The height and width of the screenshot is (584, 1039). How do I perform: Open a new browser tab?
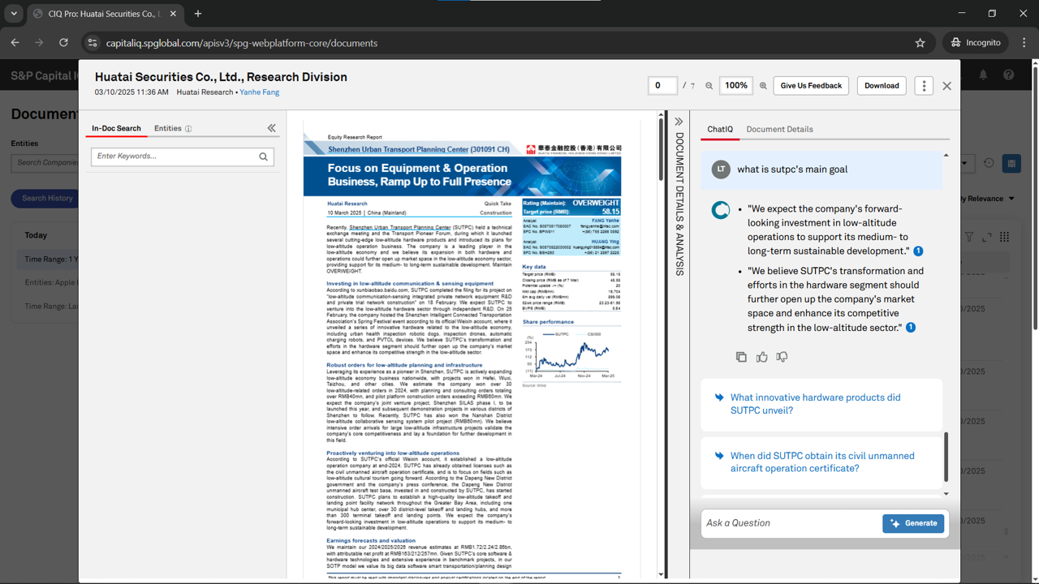tap(198, 14)
